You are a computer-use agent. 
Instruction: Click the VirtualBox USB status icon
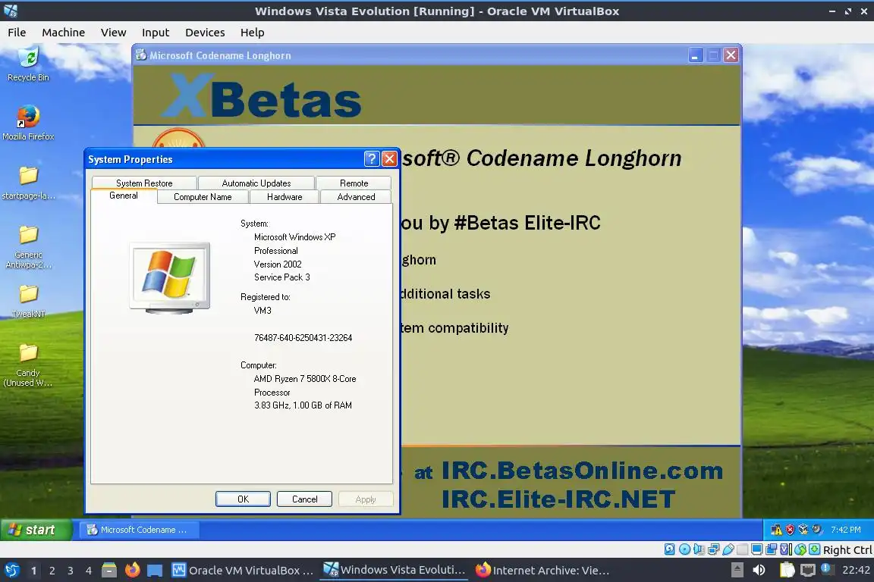pyautogui.click(x=728, y=549)
